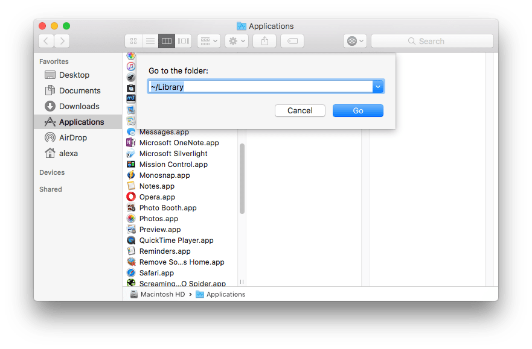Screen dimensions: 532x349
Task: Open Downloads in the sidebar
Action: pyautogui.click(x=79, y=106)
